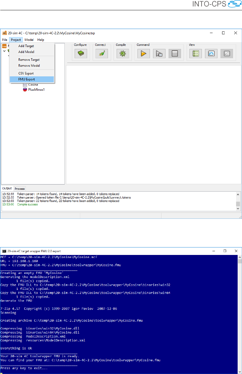Open the File menu
The image size is (242, 374).
5,40
